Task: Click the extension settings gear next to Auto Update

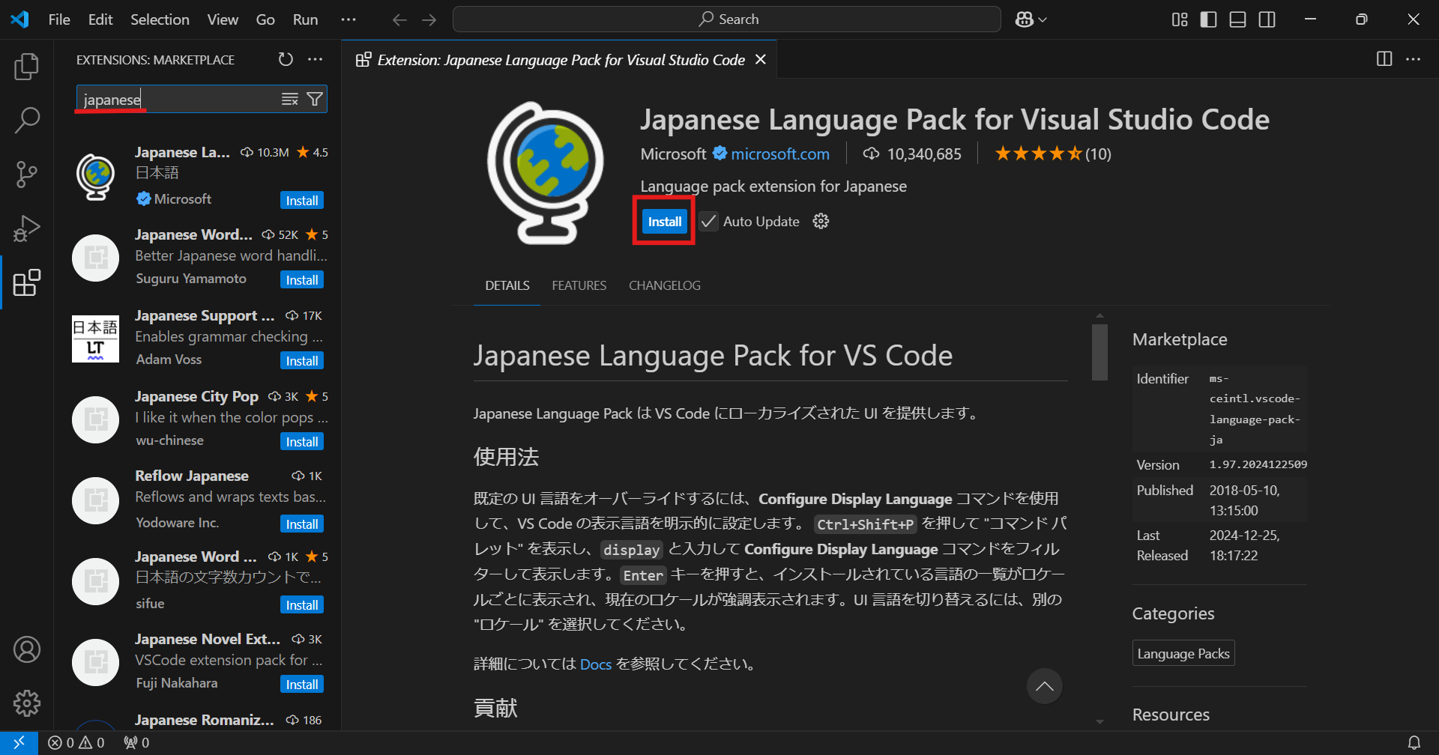Action: [821, 221]
